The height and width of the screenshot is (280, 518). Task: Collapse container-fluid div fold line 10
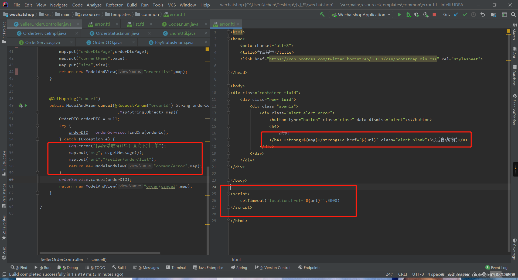tap(229, 93)
